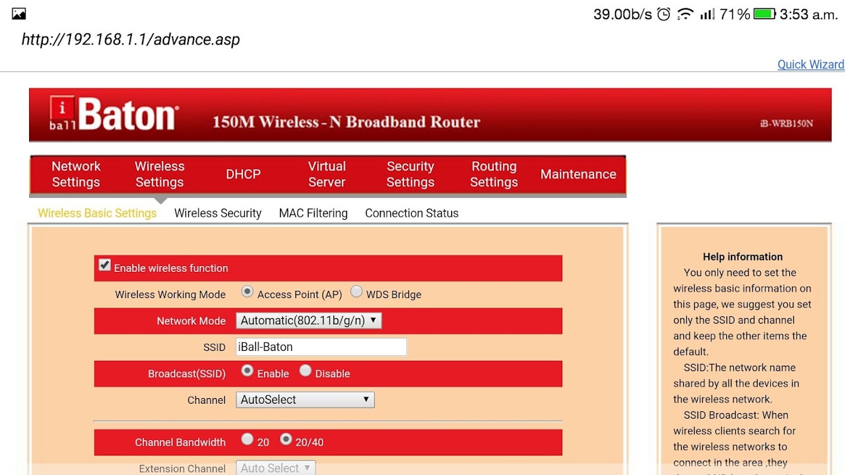
Task: Tap the cellular signal bars icon
Action: tap(707, 14)
